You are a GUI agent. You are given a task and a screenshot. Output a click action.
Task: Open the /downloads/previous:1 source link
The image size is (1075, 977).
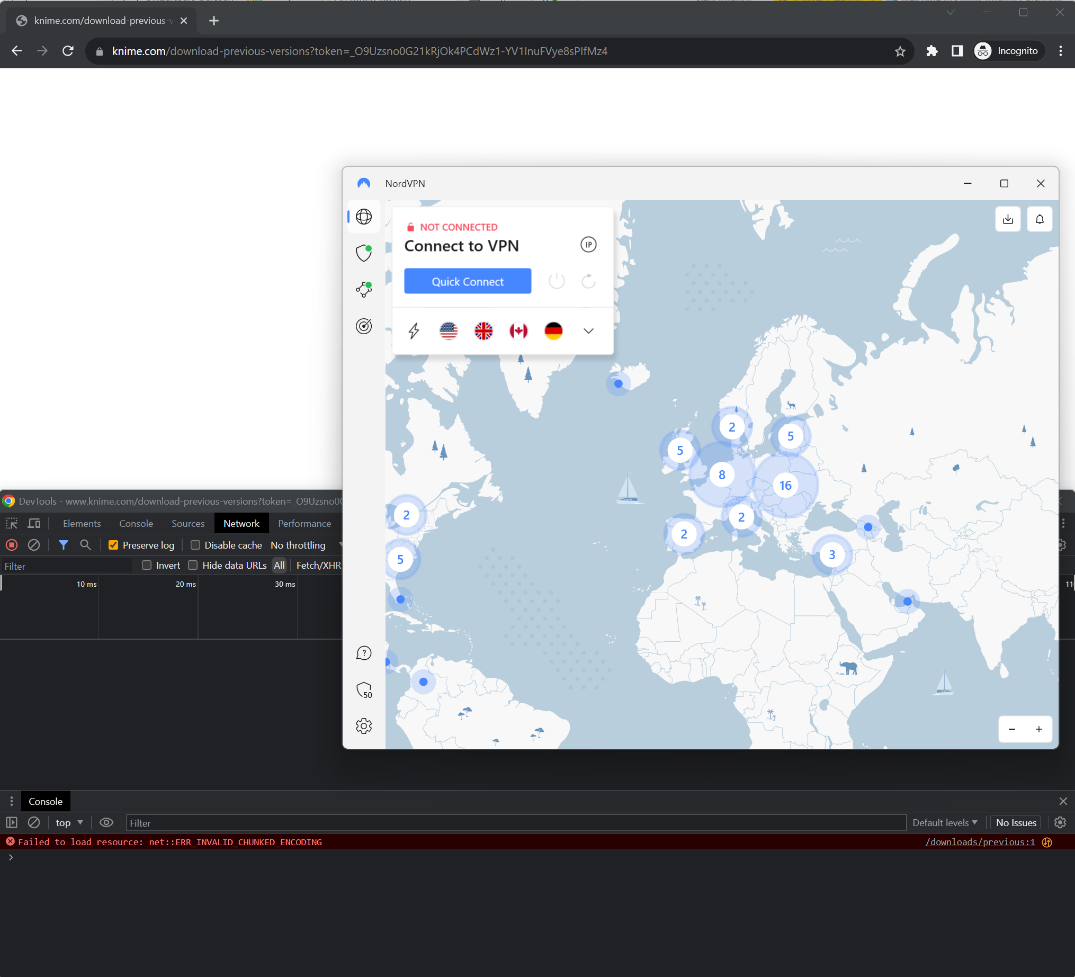980,841
